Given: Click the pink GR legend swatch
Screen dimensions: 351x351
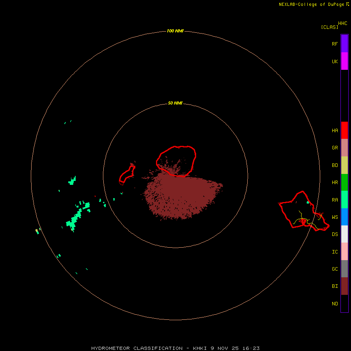Looking at the screenshot, I should [x=344, y=148].
